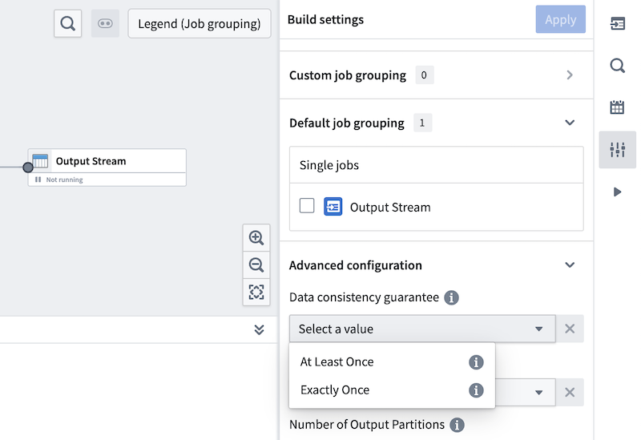
Task: Collapse the Advanced configuration section
Action: click(x=570, y=264)
